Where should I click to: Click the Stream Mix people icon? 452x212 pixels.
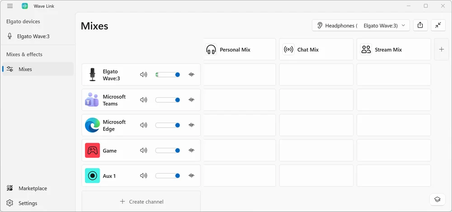[x=366, y=50]
